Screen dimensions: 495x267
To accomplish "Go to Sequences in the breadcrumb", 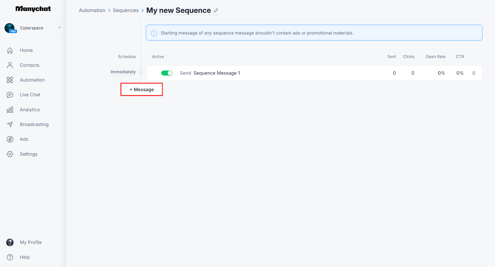I will point(126,11).
